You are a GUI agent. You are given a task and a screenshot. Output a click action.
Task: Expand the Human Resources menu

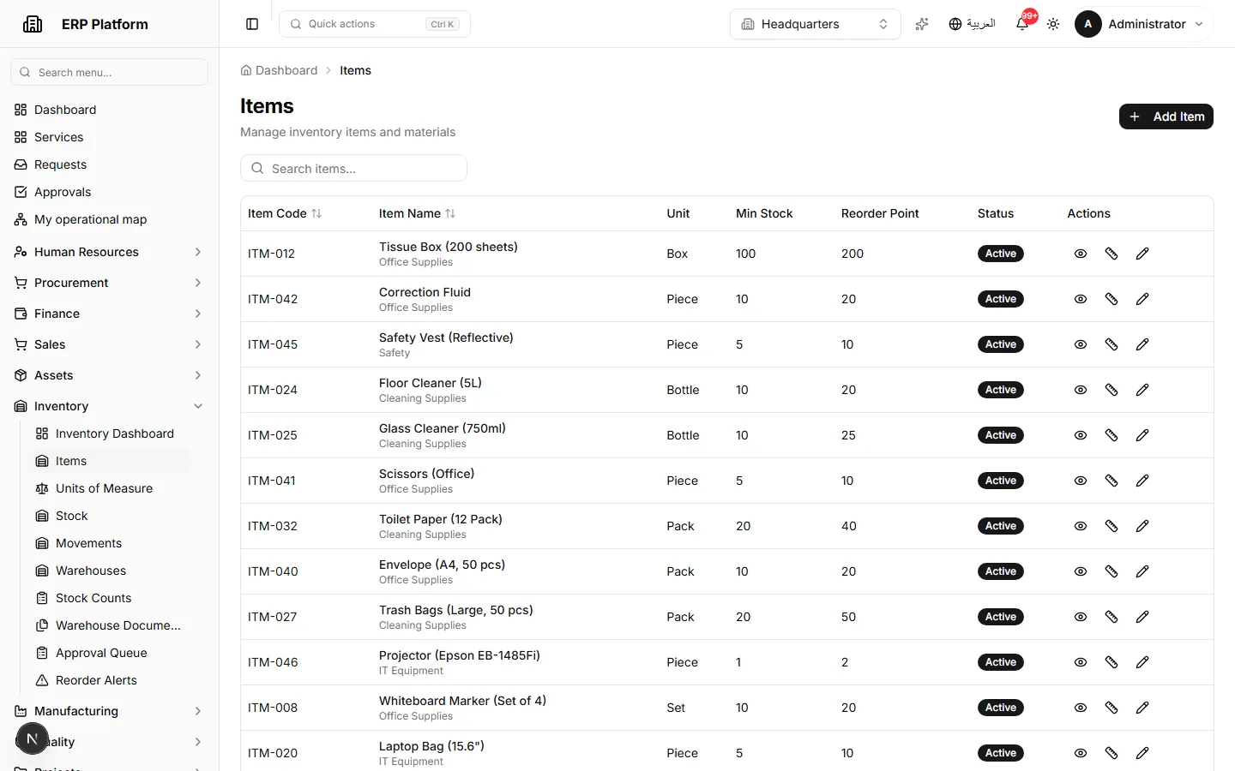click(x=109, y=252)
